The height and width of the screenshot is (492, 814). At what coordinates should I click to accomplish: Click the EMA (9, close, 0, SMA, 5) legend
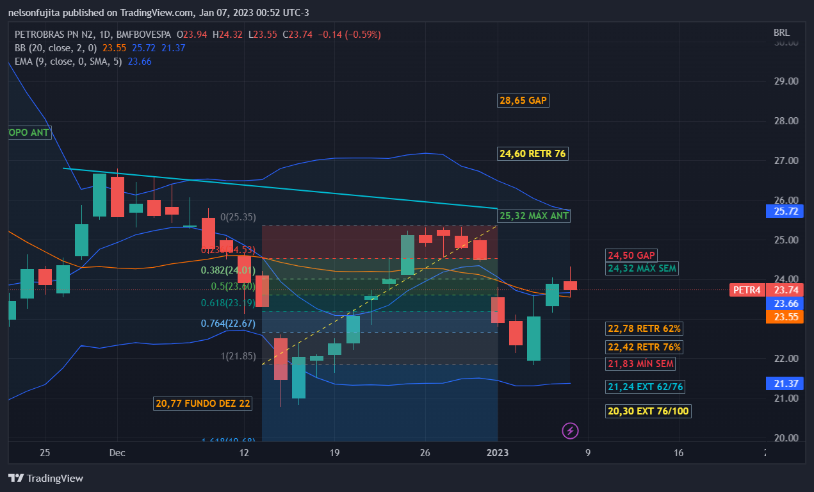69,61
